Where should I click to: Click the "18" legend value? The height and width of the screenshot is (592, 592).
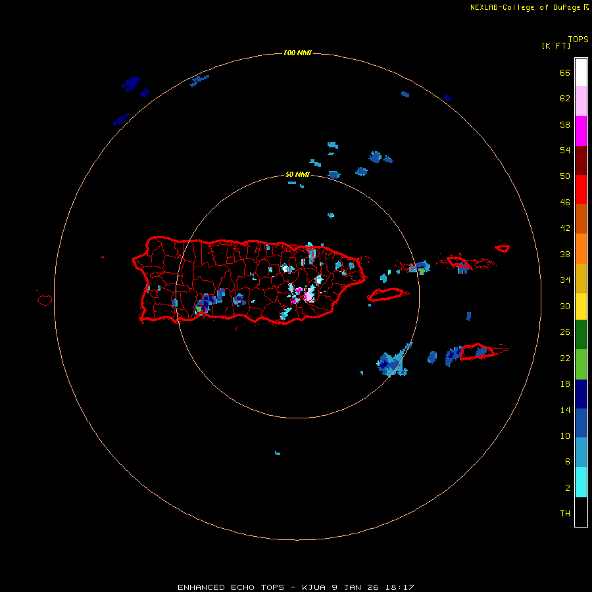565,384
